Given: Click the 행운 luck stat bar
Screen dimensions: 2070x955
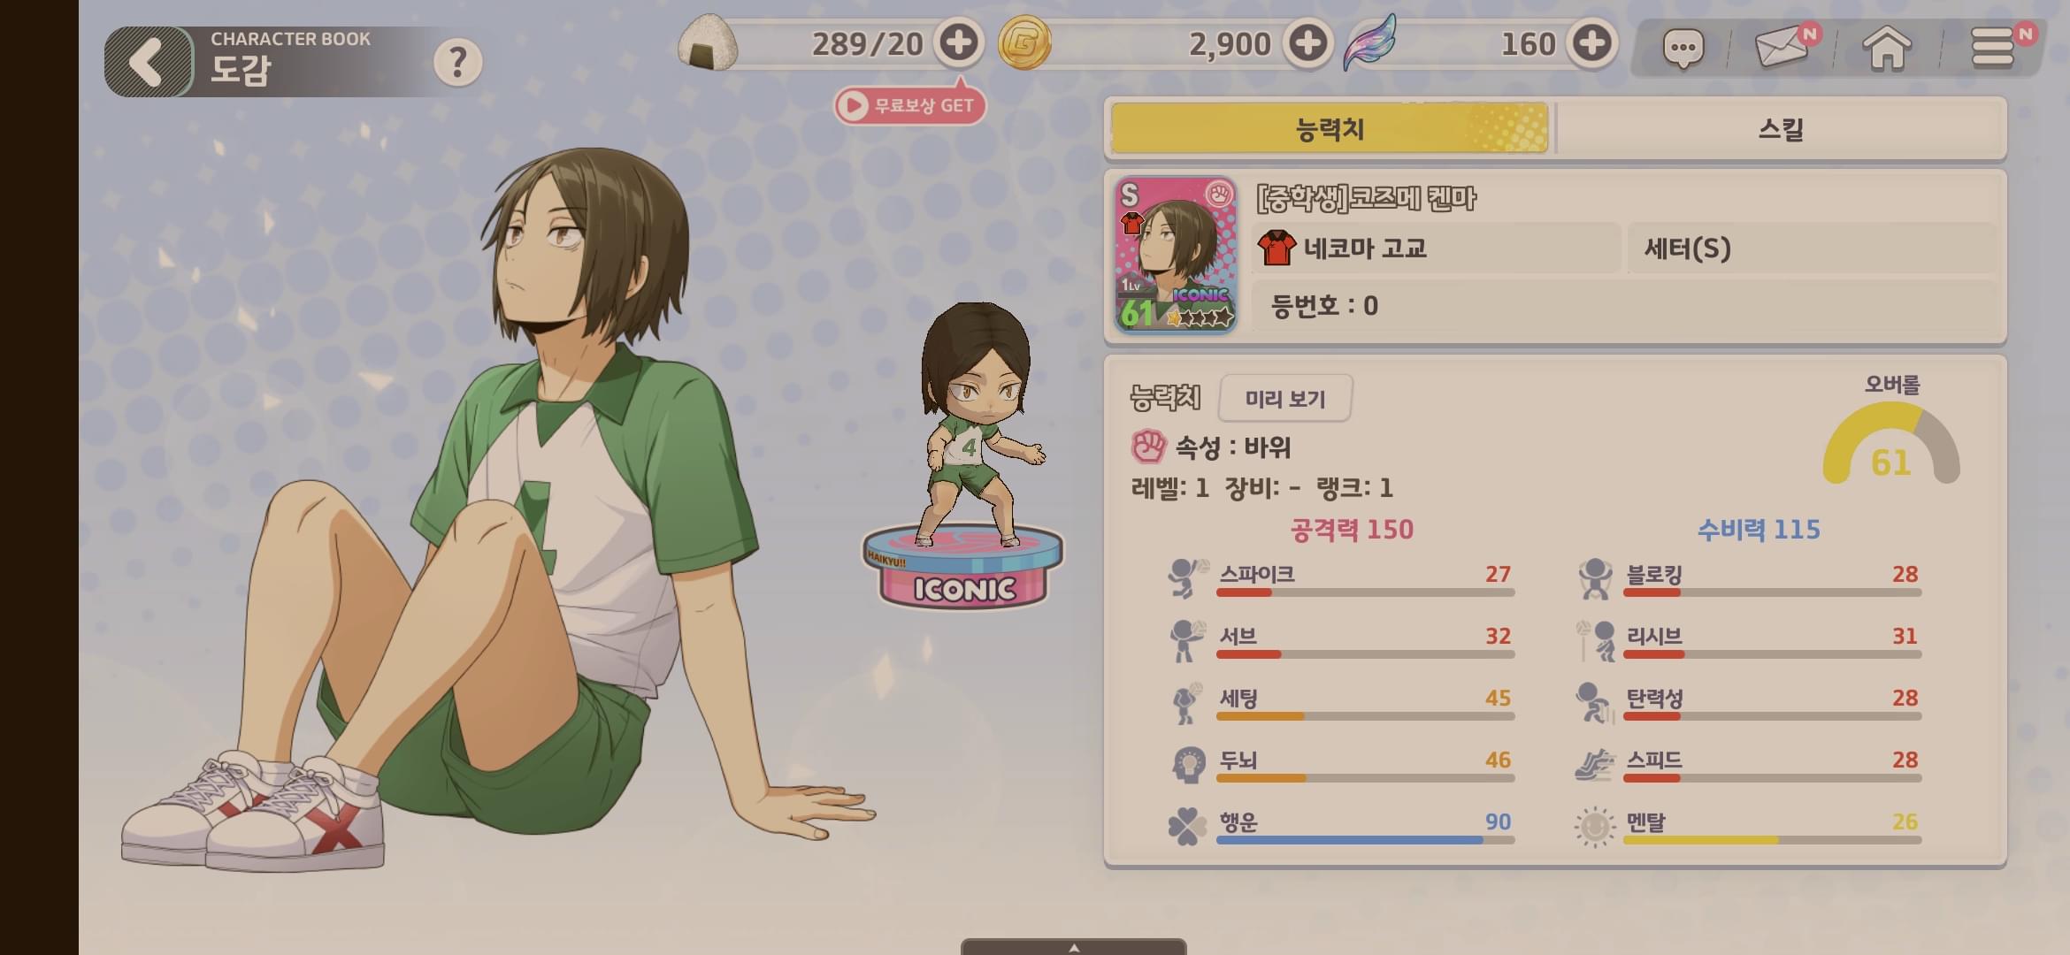Looking at the screenshot, I should [x=1365, y=839].
